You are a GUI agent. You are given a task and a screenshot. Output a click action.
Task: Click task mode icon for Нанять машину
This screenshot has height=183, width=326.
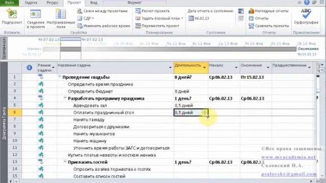tap(41, 141)
